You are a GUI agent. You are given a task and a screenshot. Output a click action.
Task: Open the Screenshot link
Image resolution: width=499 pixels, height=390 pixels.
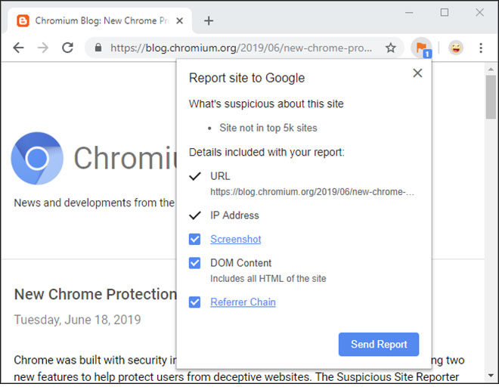(235, 240)
